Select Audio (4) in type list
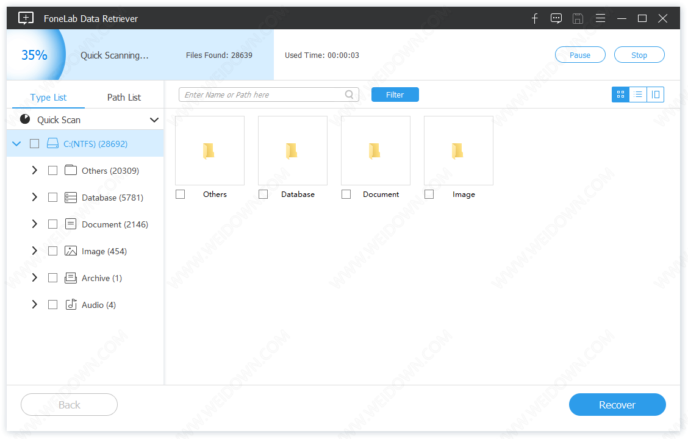688x439 pixels. (99, 305)
